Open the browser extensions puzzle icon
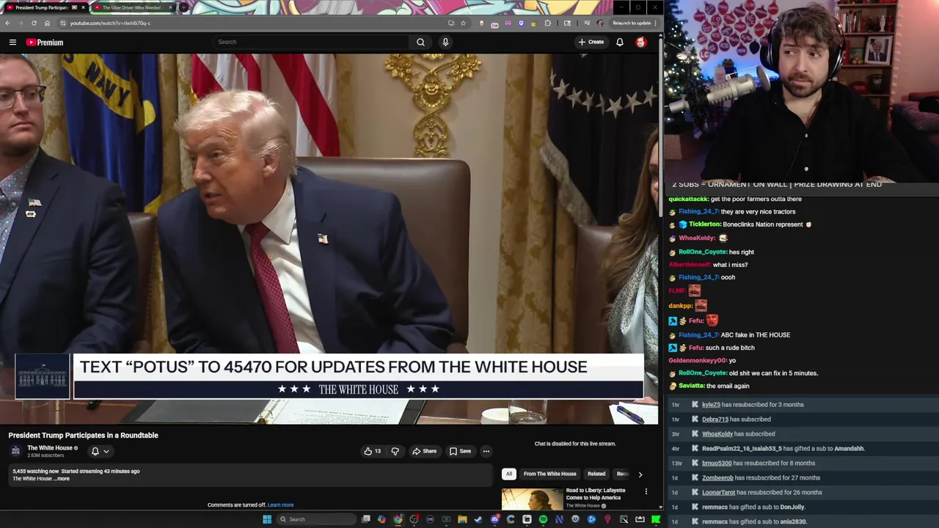 point(547,23)
